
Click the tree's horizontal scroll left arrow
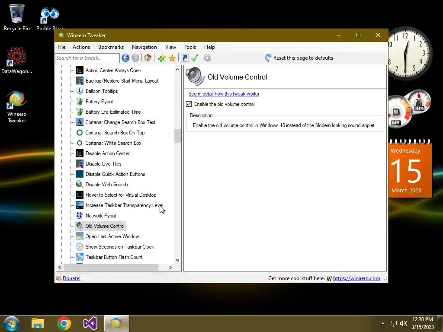(x=60, y=267)
